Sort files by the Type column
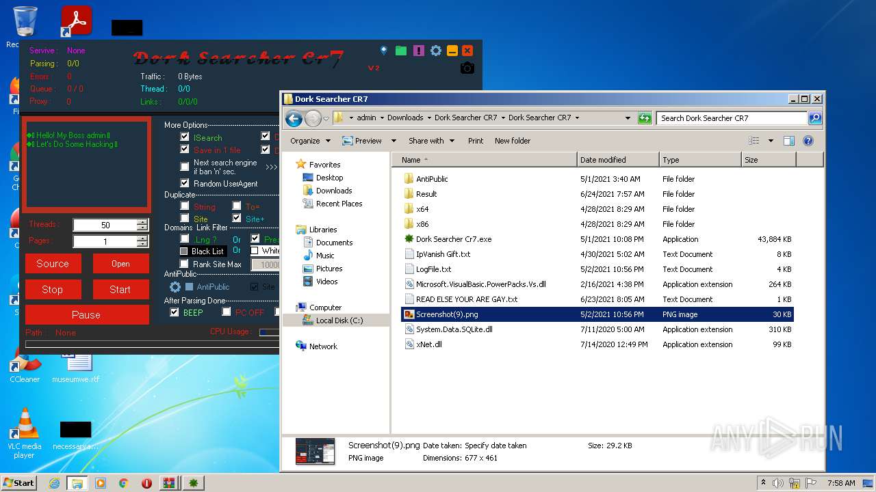The image size is (876, 492). point(700,160)
